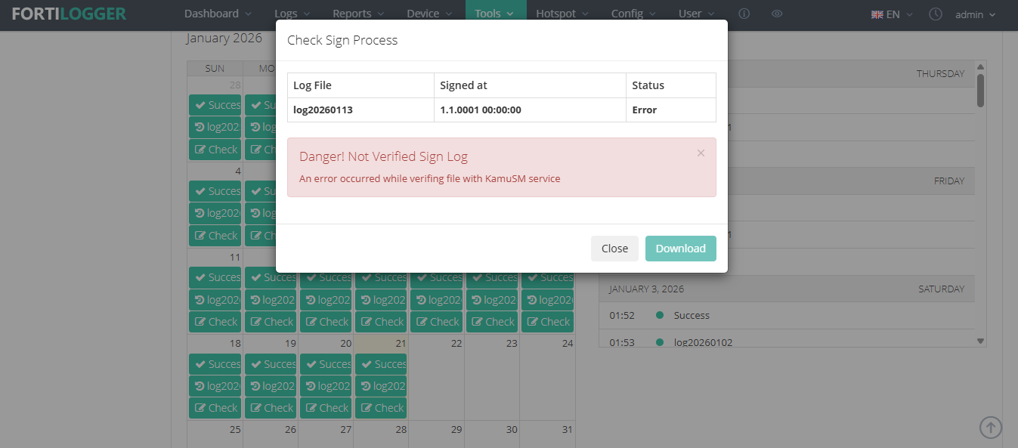
Task: Dismiss the danger alert with its X icon
Action: tap(701, 153)
